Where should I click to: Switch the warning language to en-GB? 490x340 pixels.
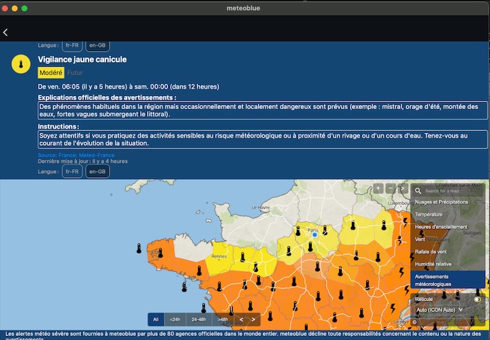[x=97, y=172]
